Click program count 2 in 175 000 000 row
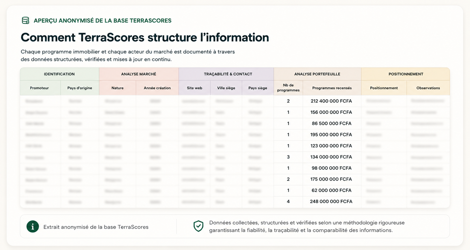 (288, 179)
